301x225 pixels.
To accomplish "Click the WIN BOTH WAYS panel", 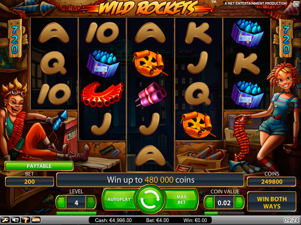I will pos(272,202).
